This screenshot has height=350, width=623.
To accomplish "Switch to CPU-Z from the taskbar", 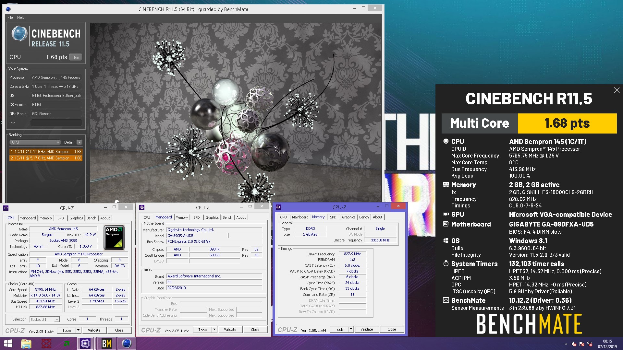I will coord(86,344).
